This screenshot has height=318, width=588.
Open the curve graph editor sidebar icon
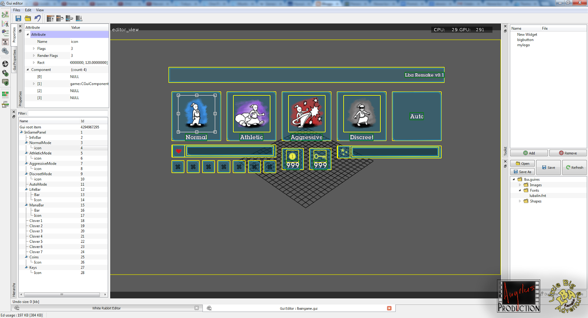[x=5, y=24]
